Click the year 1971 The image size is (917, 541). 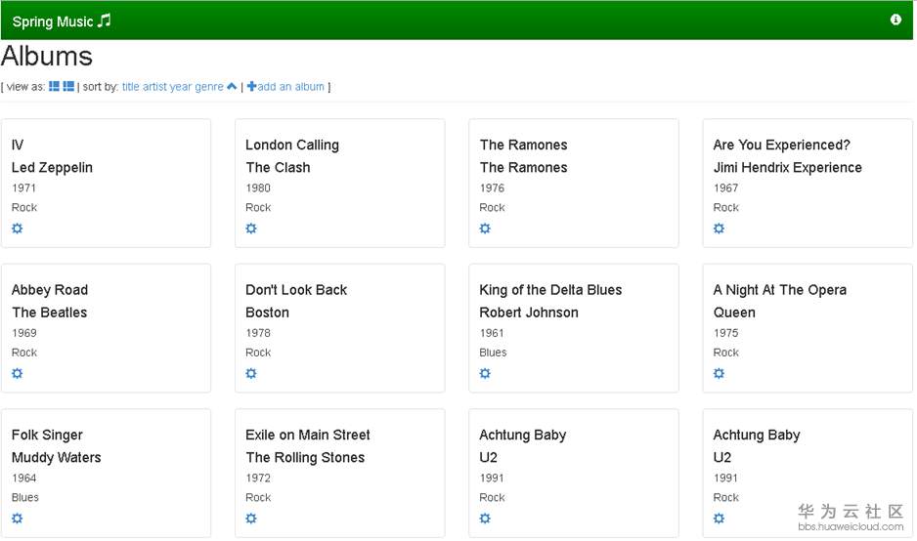point(24,188)
